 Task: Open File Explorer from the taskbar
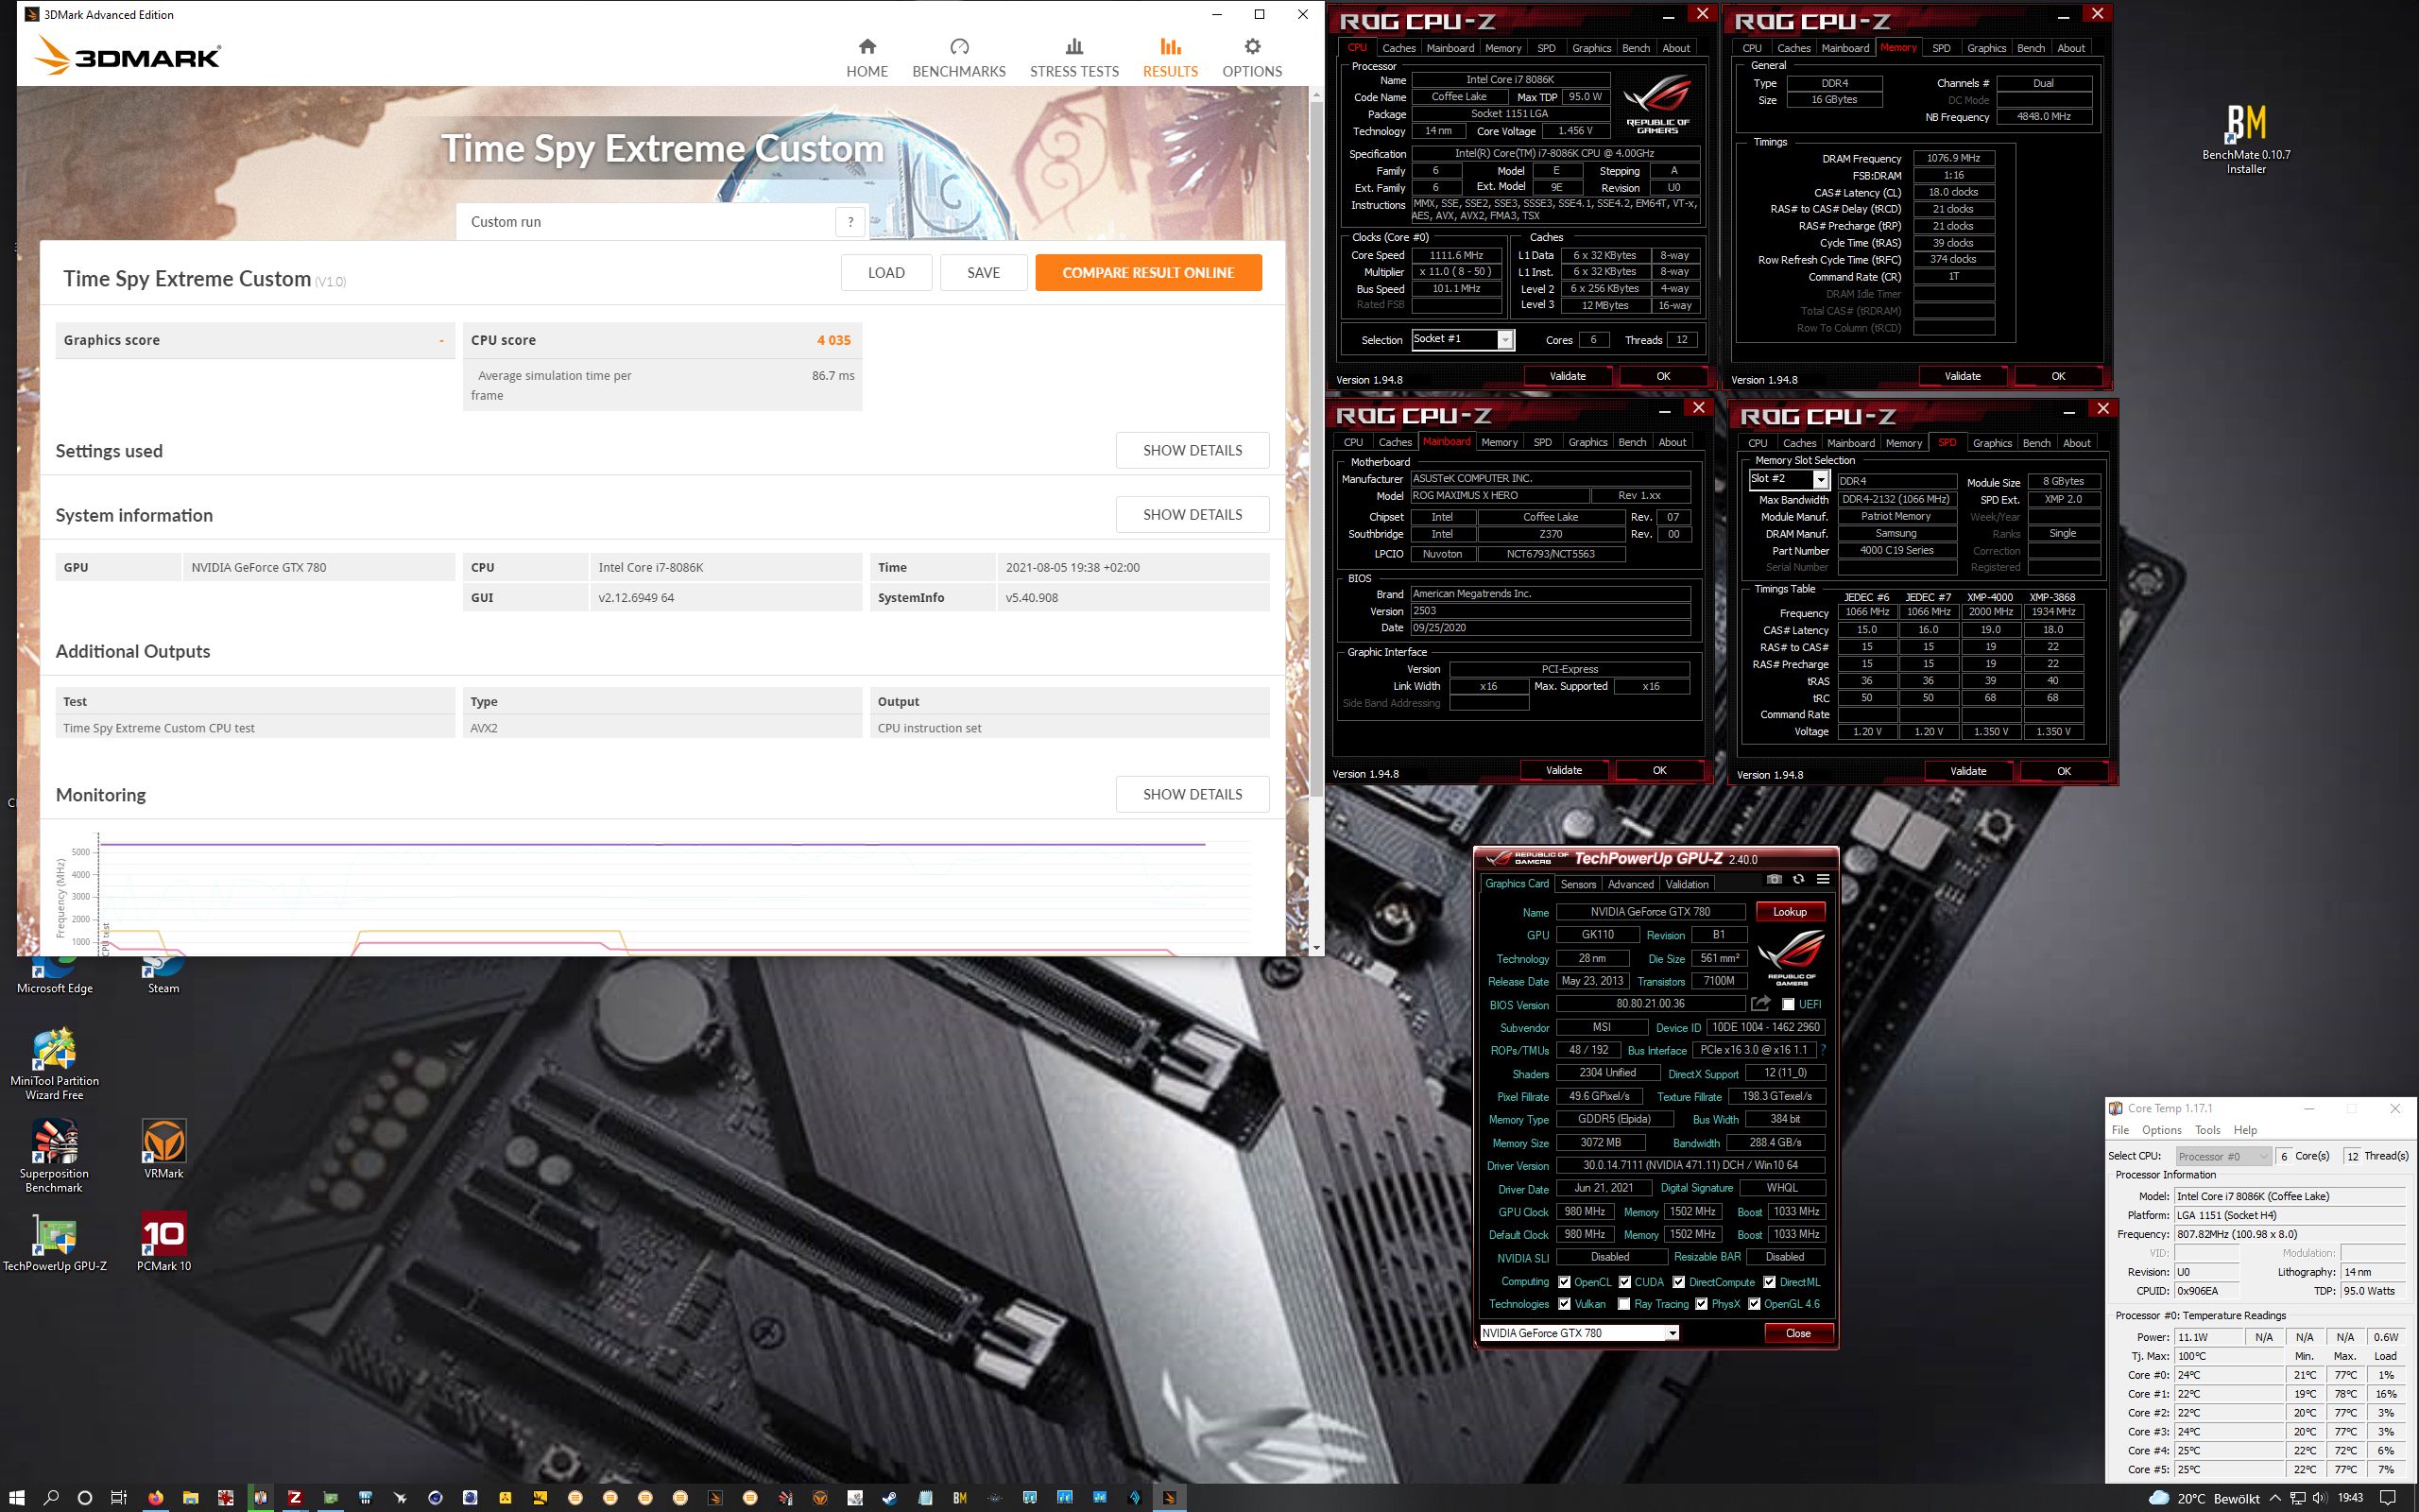tap(190, 1497)
